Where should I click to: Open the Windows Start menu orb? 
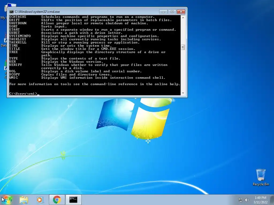click(7, 200)
